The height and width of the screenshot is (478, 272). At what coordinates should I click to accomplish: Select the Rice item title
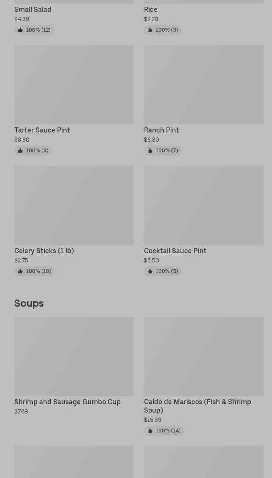coord(151,9)
